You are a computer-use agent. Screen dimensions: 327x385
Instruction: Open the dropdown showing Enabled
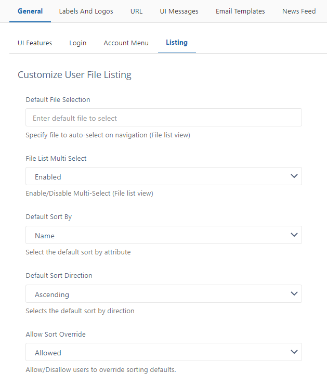pos(156,176)
